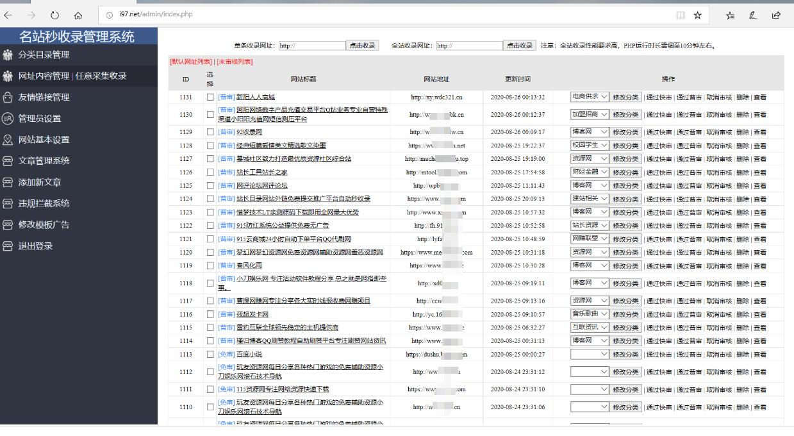
Task: Click the icon beside 分类目录管理
Action: [x=8, y=55]
